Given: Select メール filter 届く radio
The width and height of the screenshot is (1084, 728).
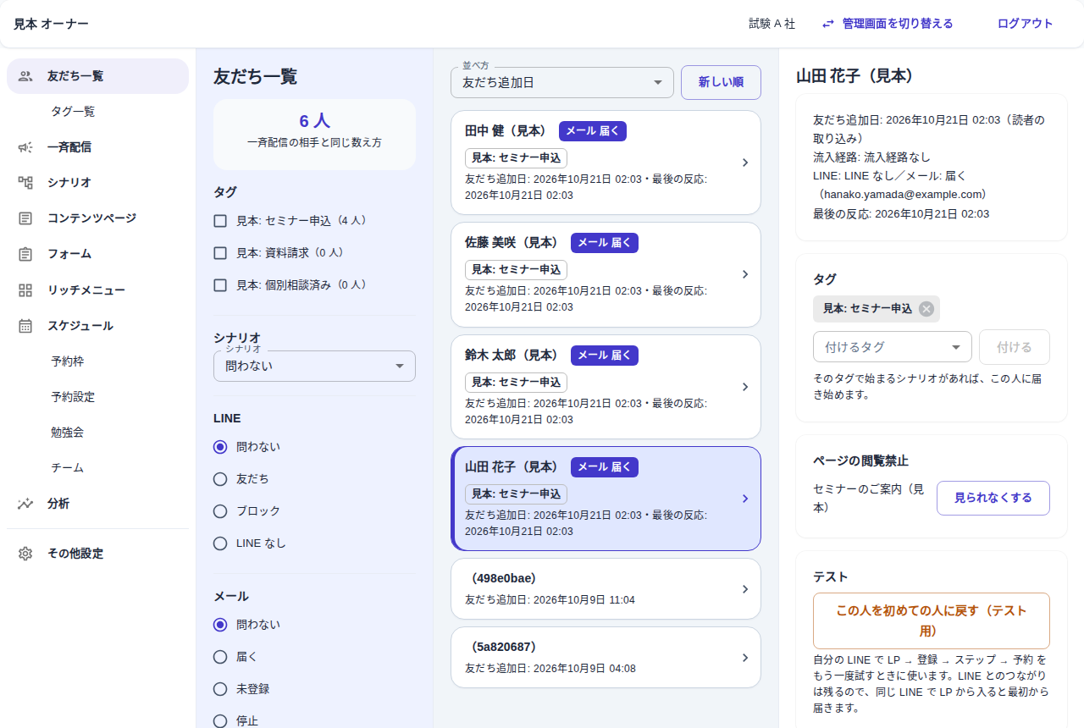Looking at the screenshot, I should point(220,657).
